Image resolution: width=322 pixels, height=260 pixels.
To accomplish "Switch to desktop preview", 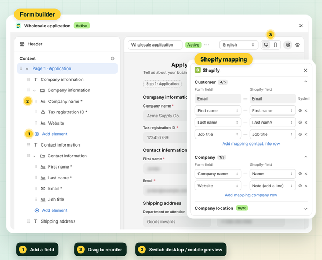I will coord(266,45).
